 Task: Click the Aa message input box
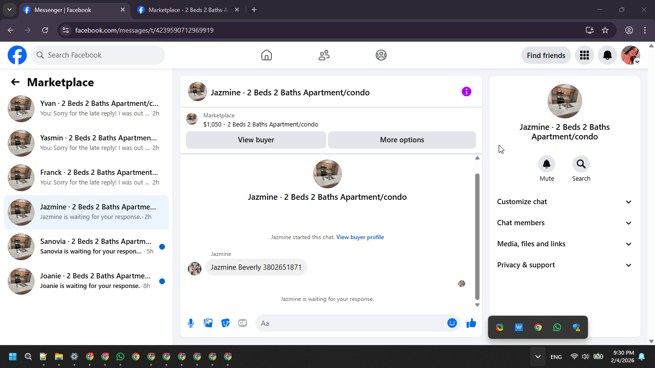pyautogui.click(x=352, y=323)
